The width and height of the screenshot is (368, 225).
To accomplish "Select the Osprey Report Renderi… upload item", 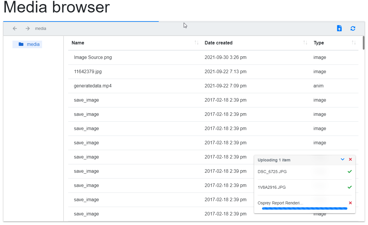I will (x=280, y=203).
